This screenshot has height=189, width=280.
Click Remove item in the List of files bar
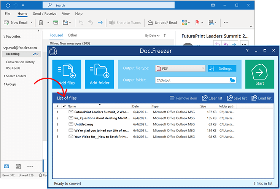(183, 98)
